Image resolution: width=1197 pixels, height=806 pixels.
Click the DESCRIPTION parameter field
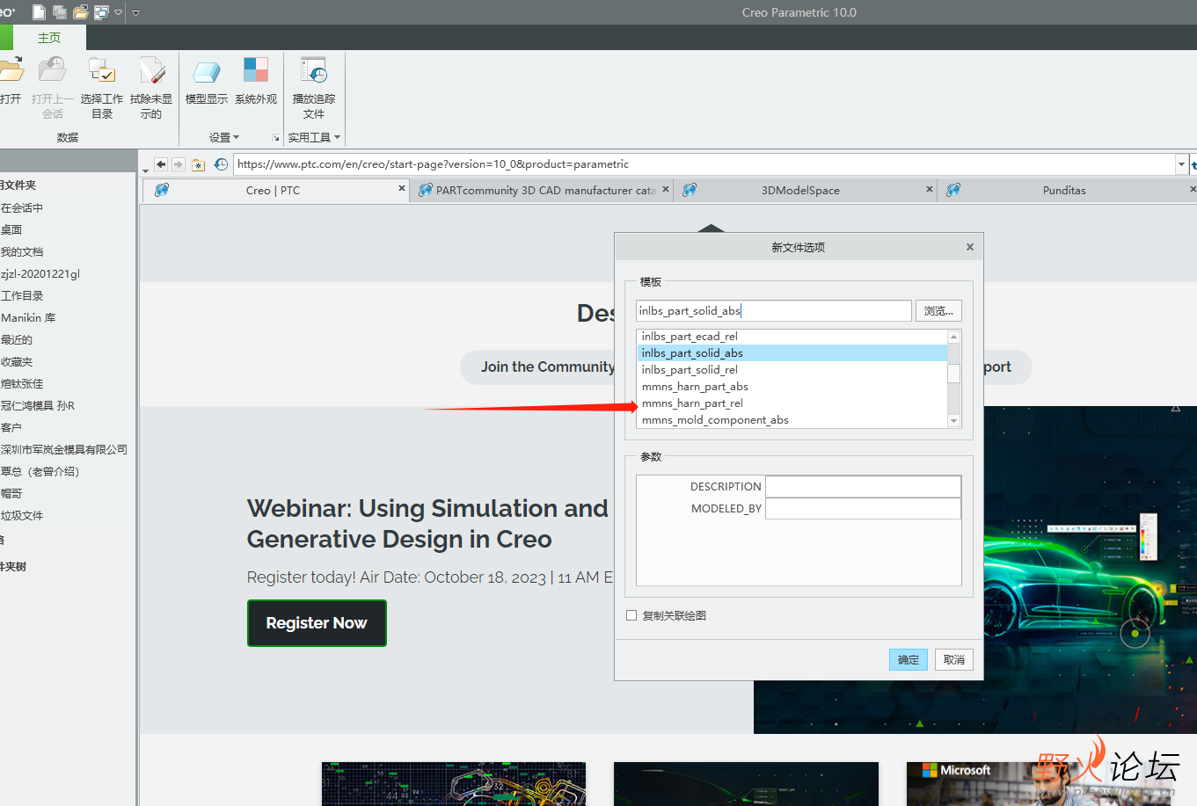(x=863, y=486)
